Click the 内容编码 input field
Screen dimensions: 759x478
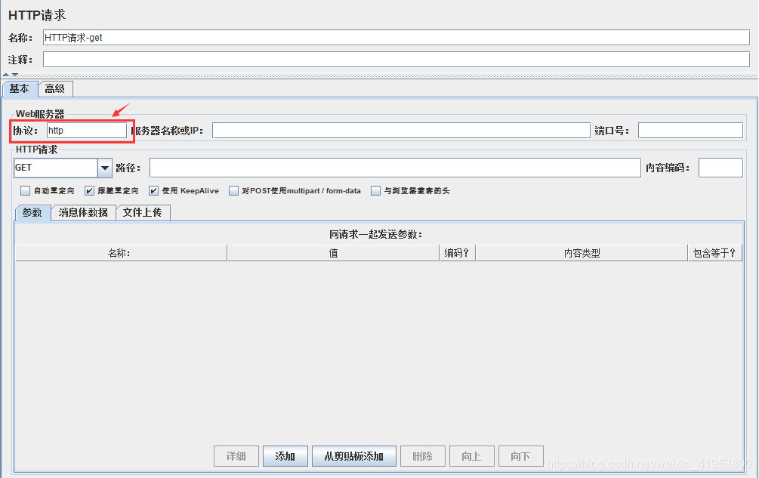(x=720, y=168)
